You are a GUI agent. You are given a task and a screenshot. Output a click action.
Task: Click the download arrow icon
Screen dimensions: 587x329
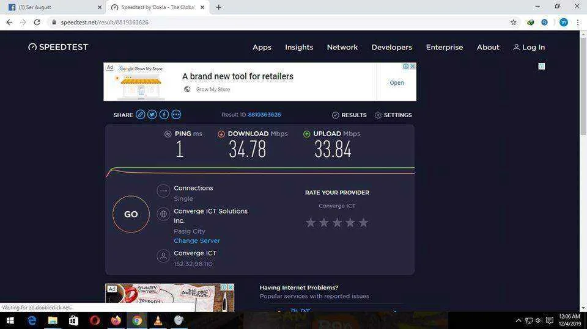pyautogui.click(x=221, y=134)
